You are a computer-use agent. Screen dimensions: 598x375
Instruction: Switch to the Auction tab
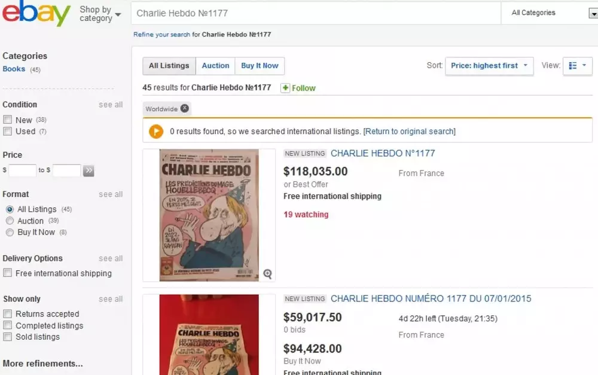(x=215, y=66)
